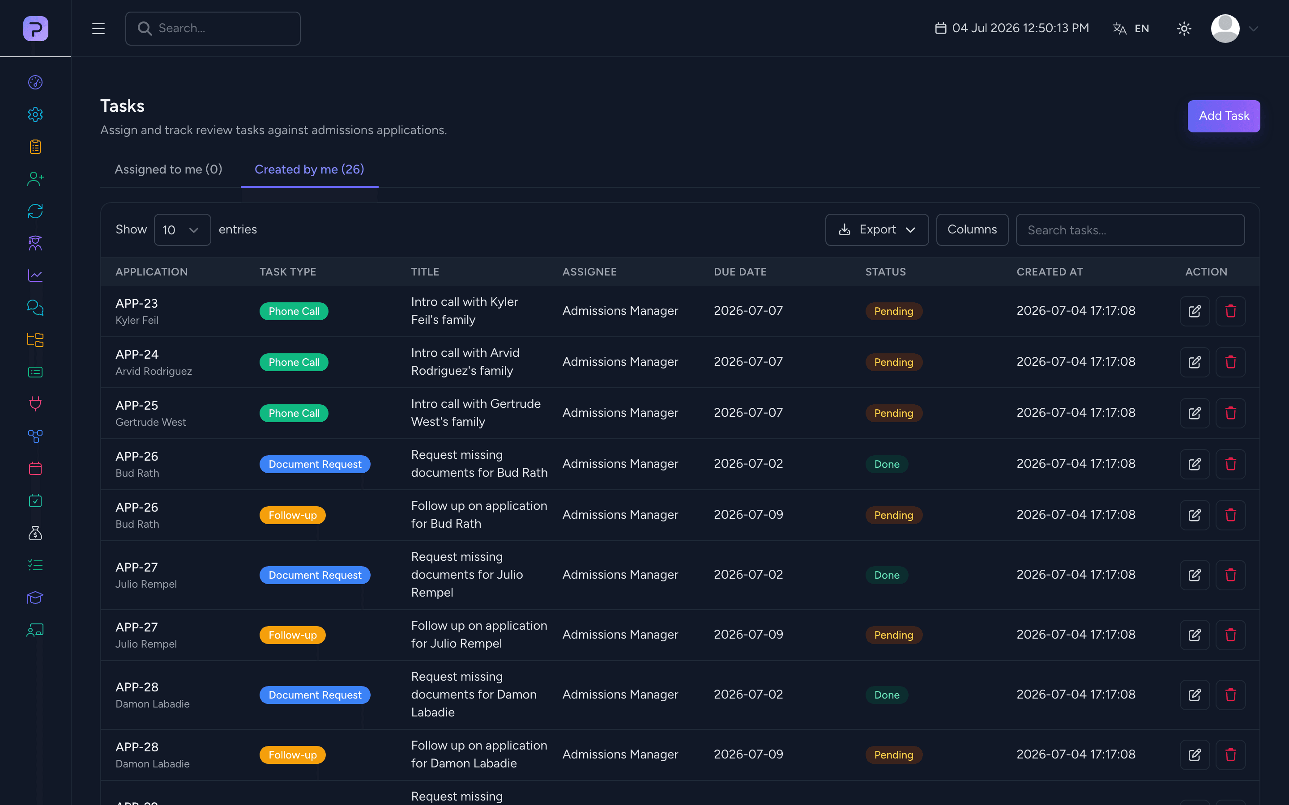Screen dimensions: 1289x805
Task: Sort by the Created At column header
Action: [x=1049, y=272]
